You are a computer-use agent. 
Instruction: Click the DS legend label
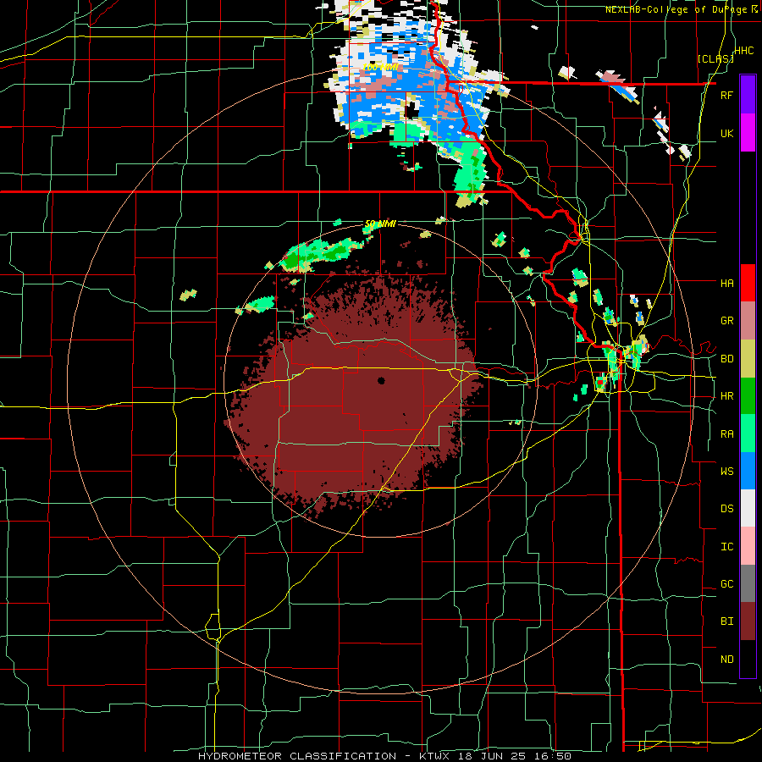(x=726, y=509)
